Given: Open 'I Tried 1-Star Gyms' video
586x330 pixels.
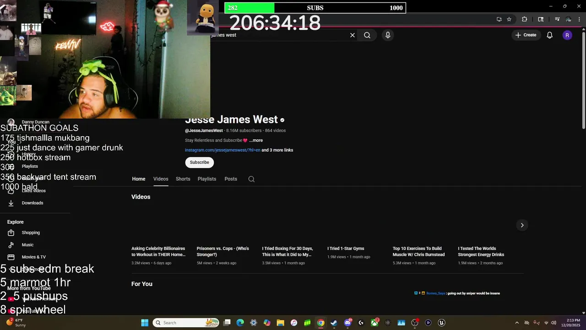Looking at the screenshot, I should coord(346,248).
